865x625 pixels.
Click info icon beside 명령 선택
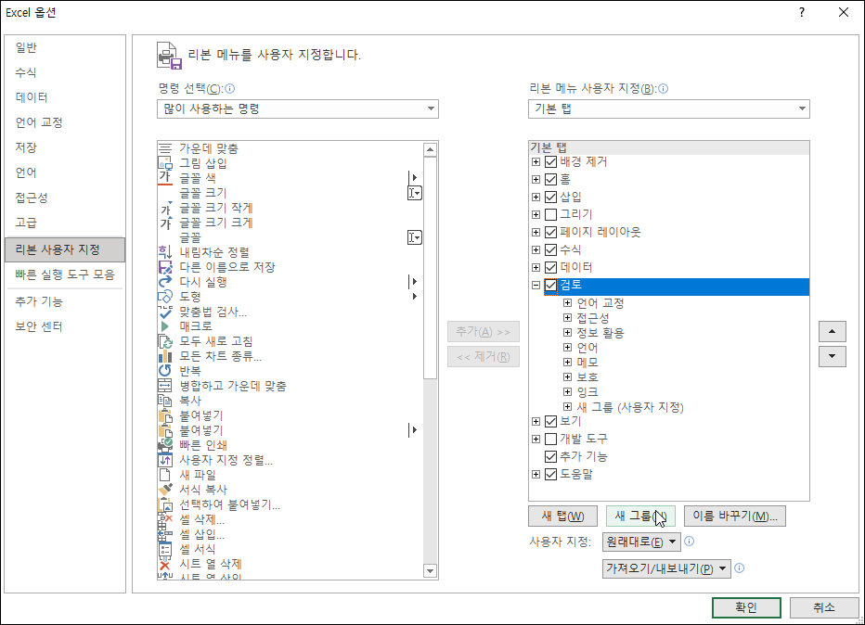coord(230,89)
